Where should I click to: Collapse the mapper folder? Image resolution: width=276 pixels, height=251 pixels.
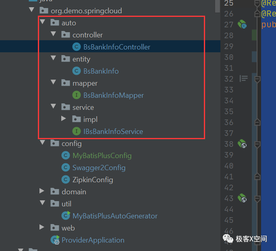(53, 82)
